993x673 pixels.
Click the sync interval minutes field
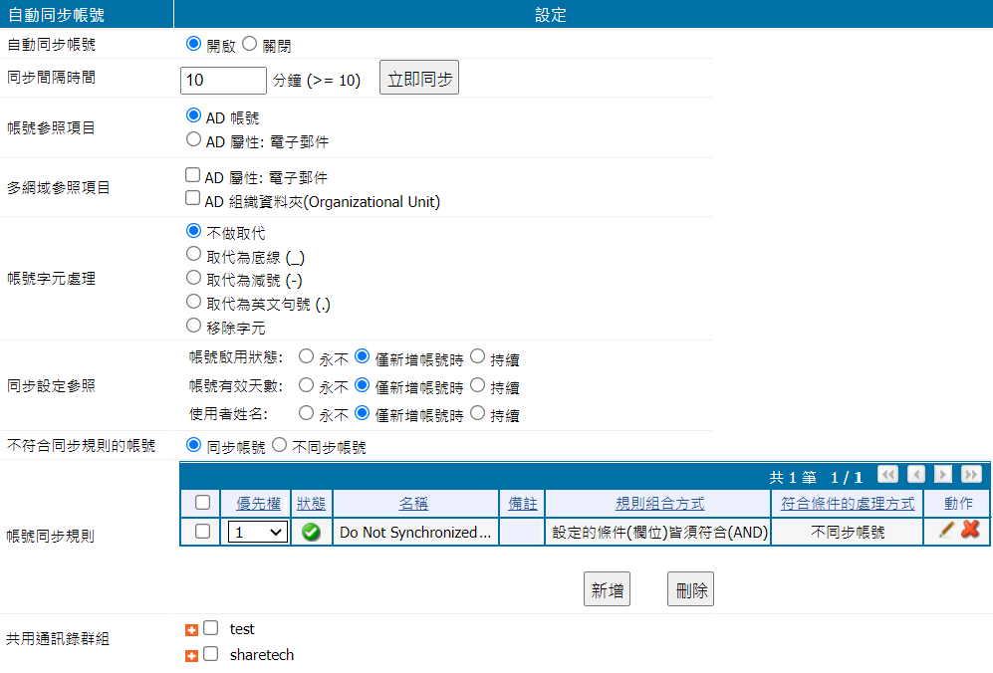pos(223,81)
